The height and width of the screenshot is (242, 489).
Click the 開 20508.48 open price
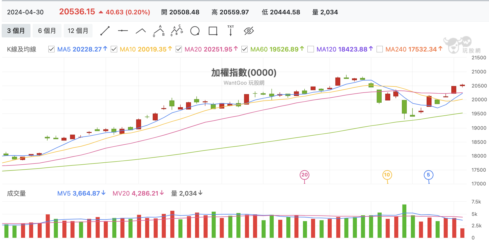pos(180,12)
